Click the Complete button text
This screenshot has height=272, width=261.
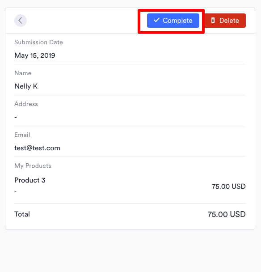click(177, 21)
